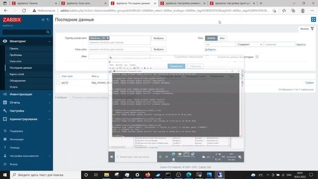Open the Услуги menu item
This screenshot has height=179, width=318.
pos(13,87)
